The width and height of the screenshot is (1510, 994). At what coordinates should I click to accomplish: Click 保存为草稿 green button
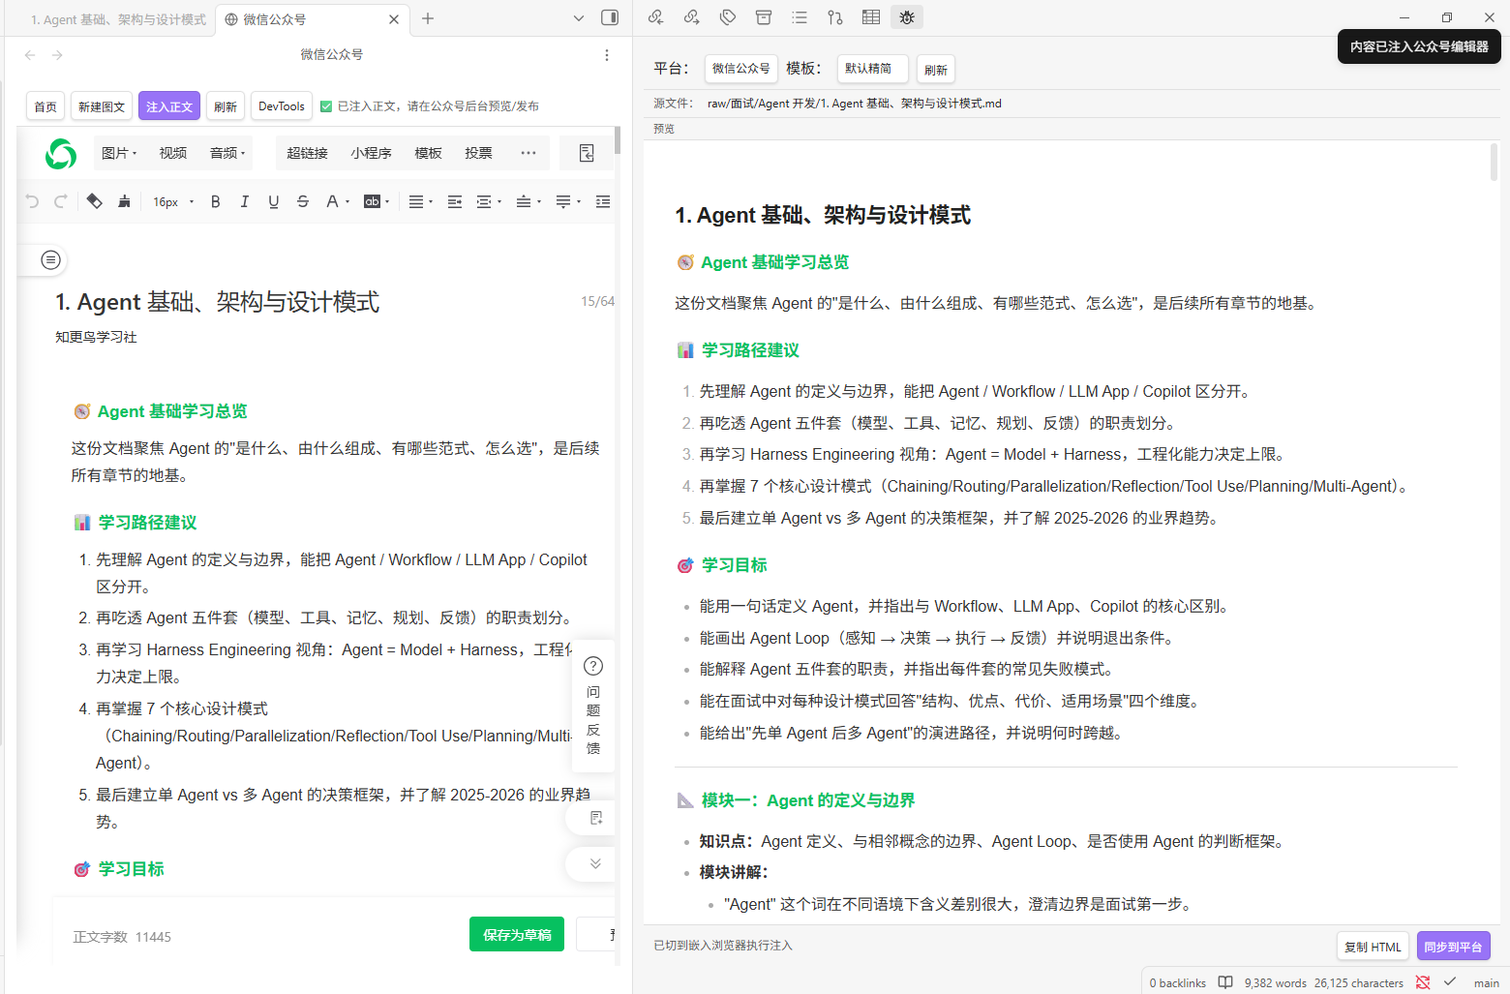tap(517, 934)
